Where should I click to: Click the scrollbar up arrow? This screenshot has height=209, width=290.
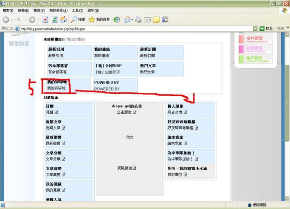287,35
